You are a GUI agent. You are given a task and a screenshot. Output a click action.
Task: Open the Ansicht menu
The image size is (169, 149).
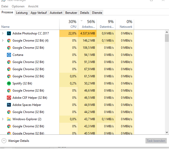(x=33, y=6)
